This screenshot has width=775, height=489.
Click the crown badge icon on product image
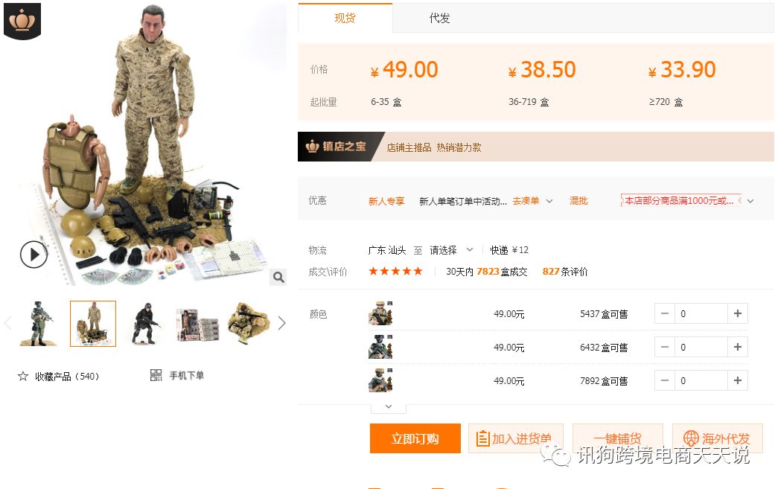click(x=22, y=22)
